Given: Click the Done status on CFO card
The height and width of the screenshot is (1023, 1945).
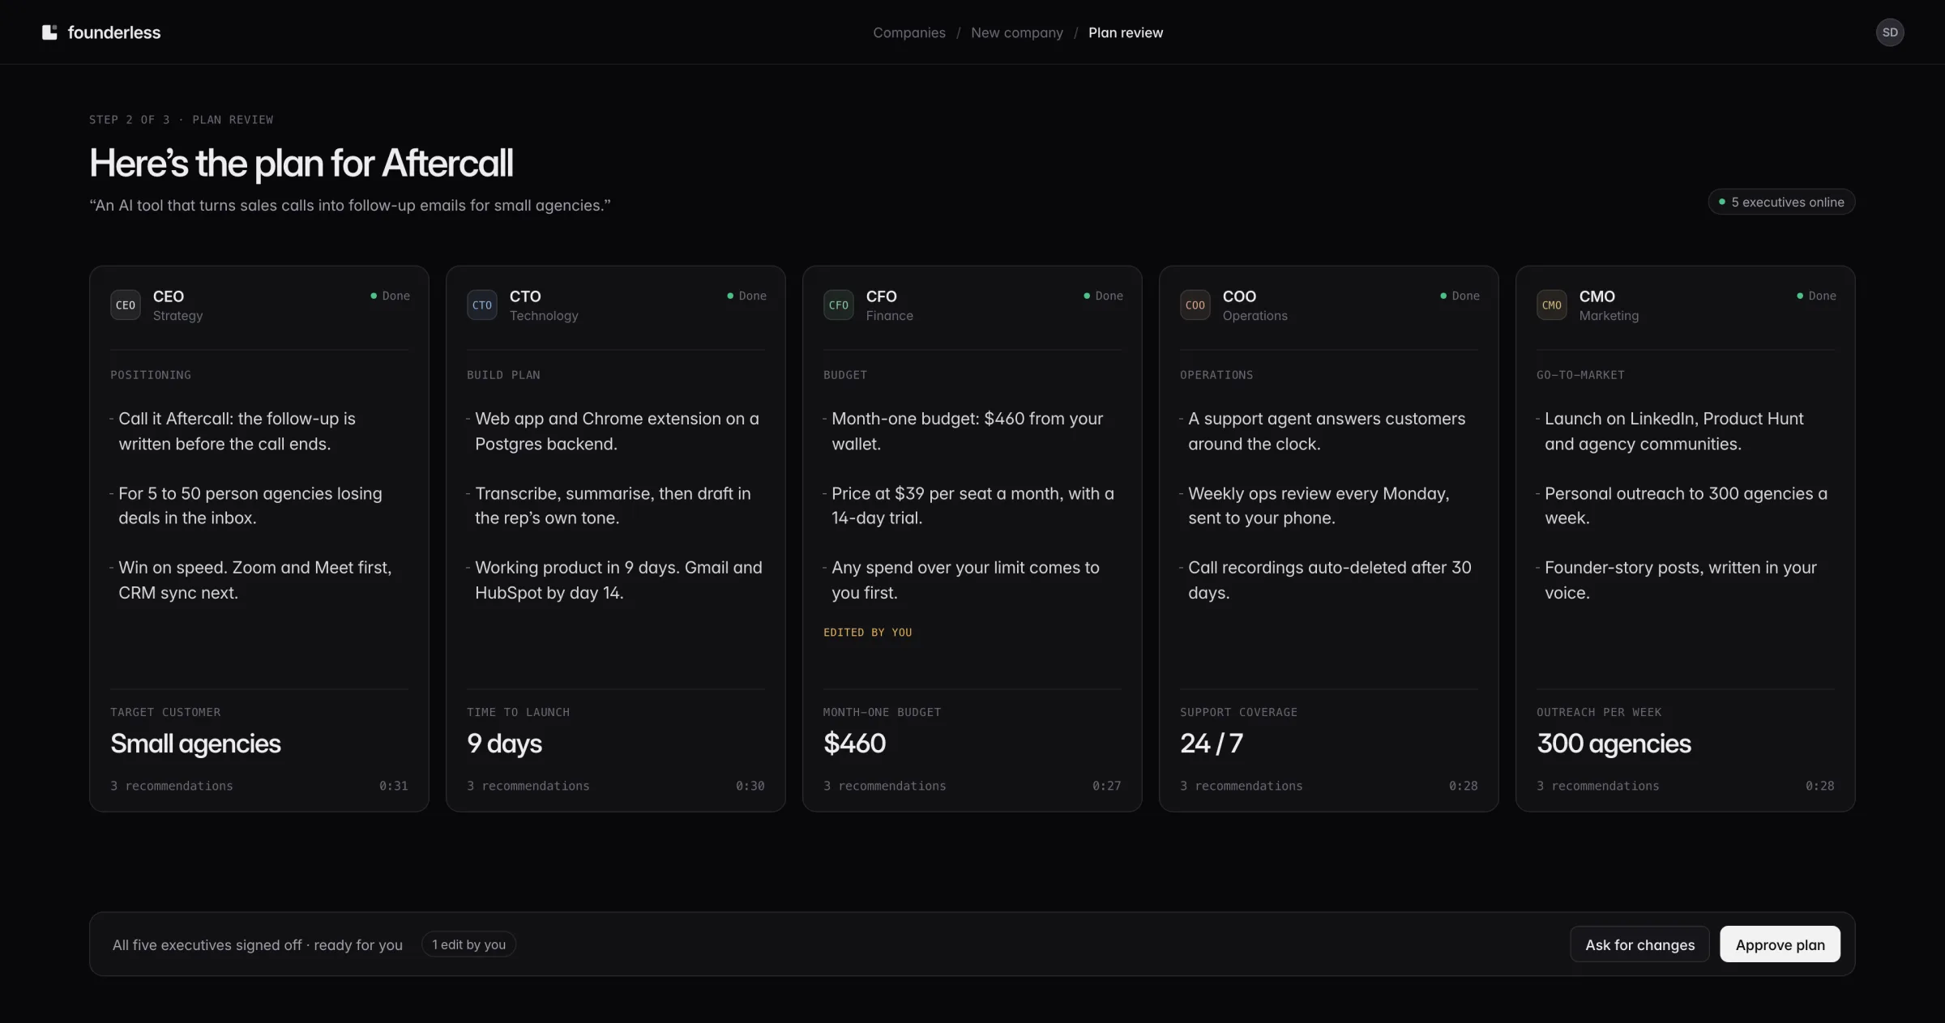Looking at the screenshot, I should 1103,296.
